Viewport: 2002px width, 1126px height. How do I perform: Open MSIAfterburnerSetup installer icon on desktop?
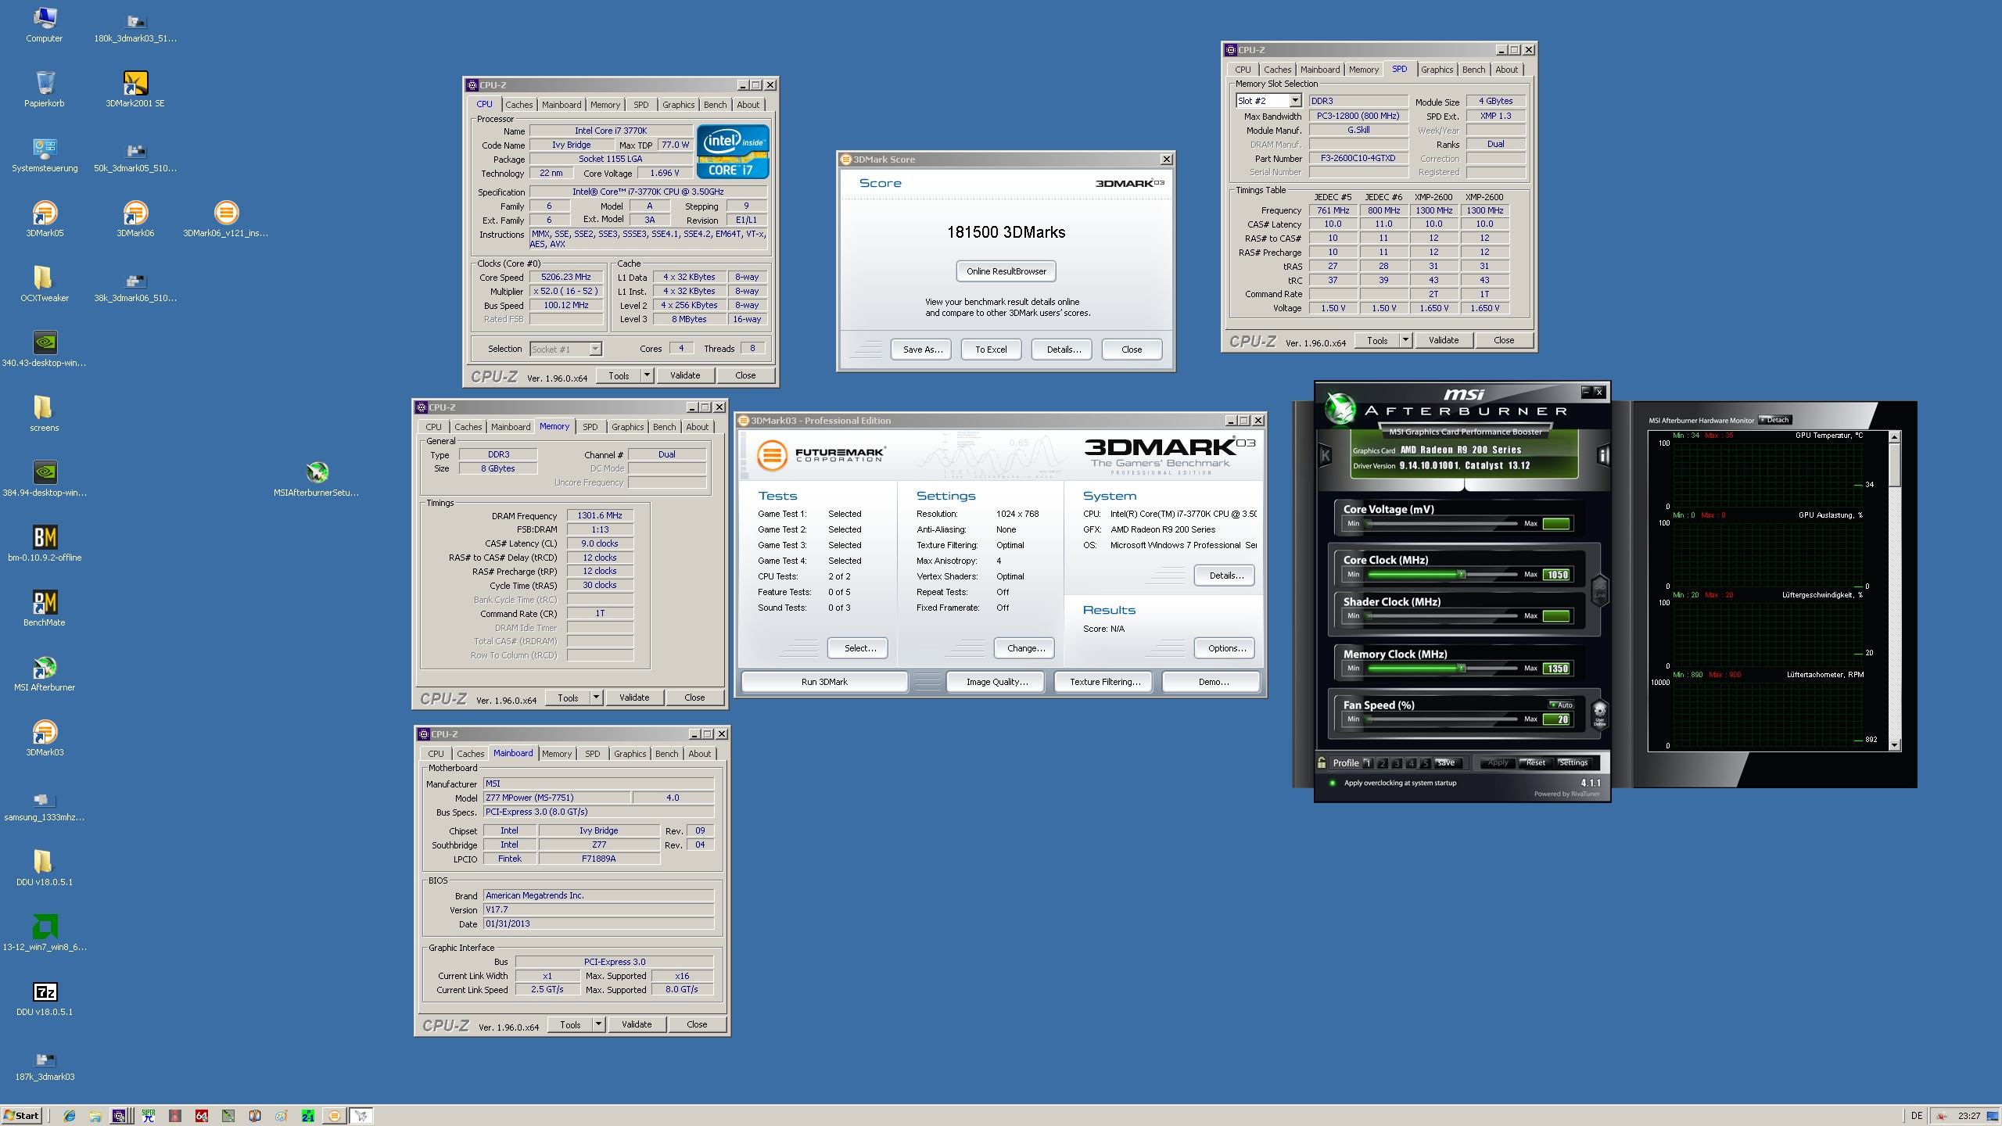(317, 479)
